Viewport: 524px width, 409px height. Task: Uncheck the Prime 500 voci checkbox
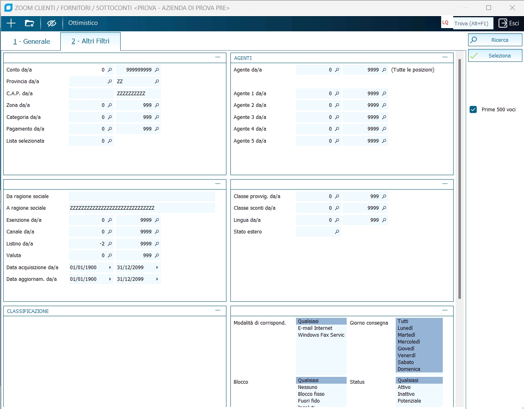[473, 110]
